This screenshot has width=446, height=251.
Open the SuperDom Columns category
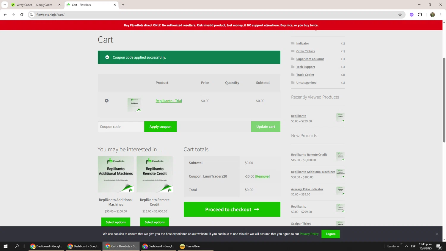(310, 59)
